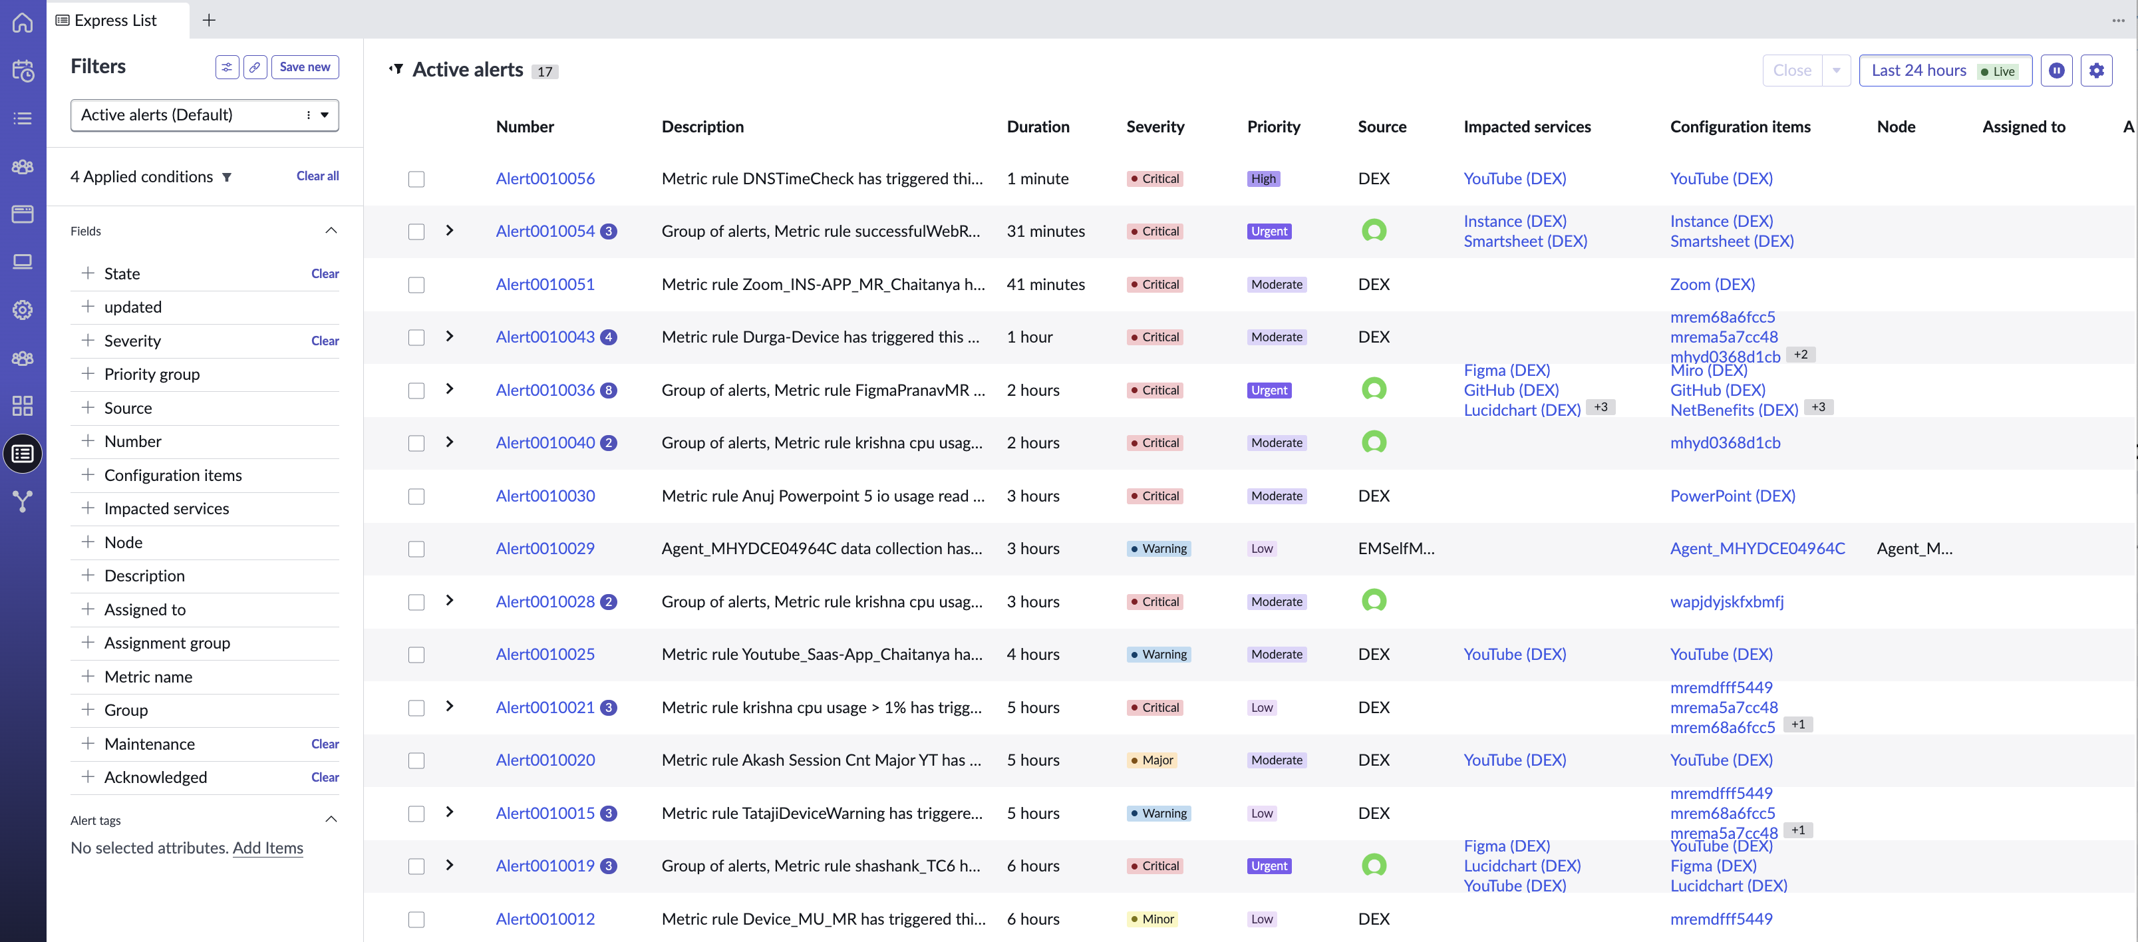The width and height of the screenshot is (2138, 942).
Task: Open the grid dashboard sidebar icon
Action: 23,406
